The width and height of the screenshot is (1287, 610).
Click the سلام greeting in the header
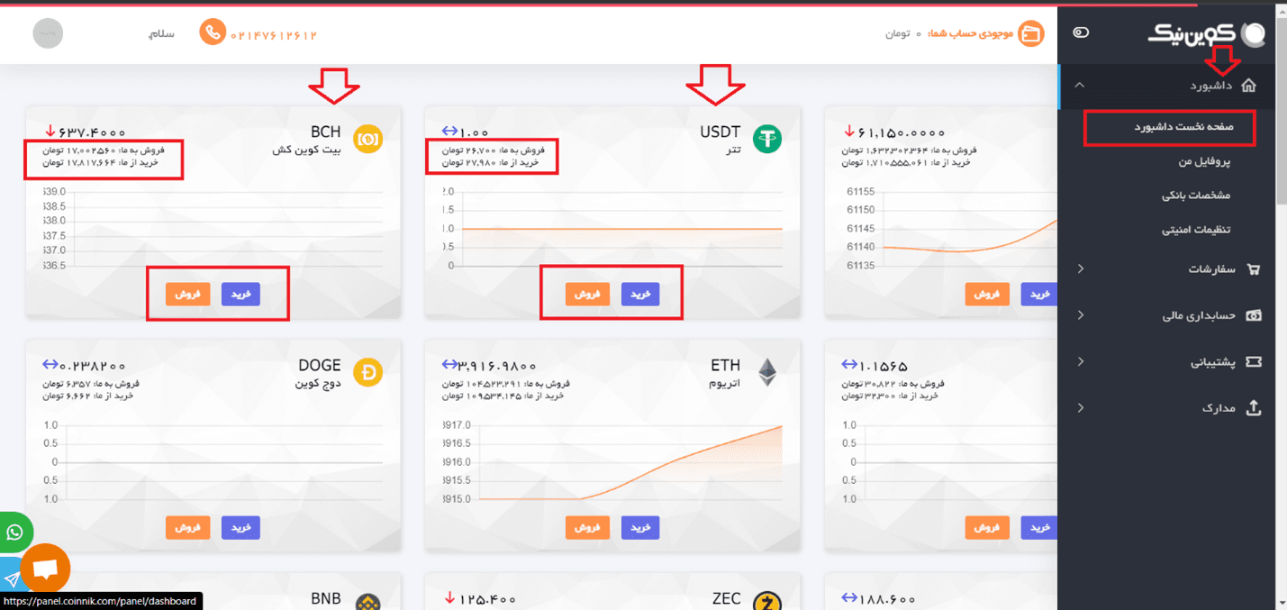point(161,33)
